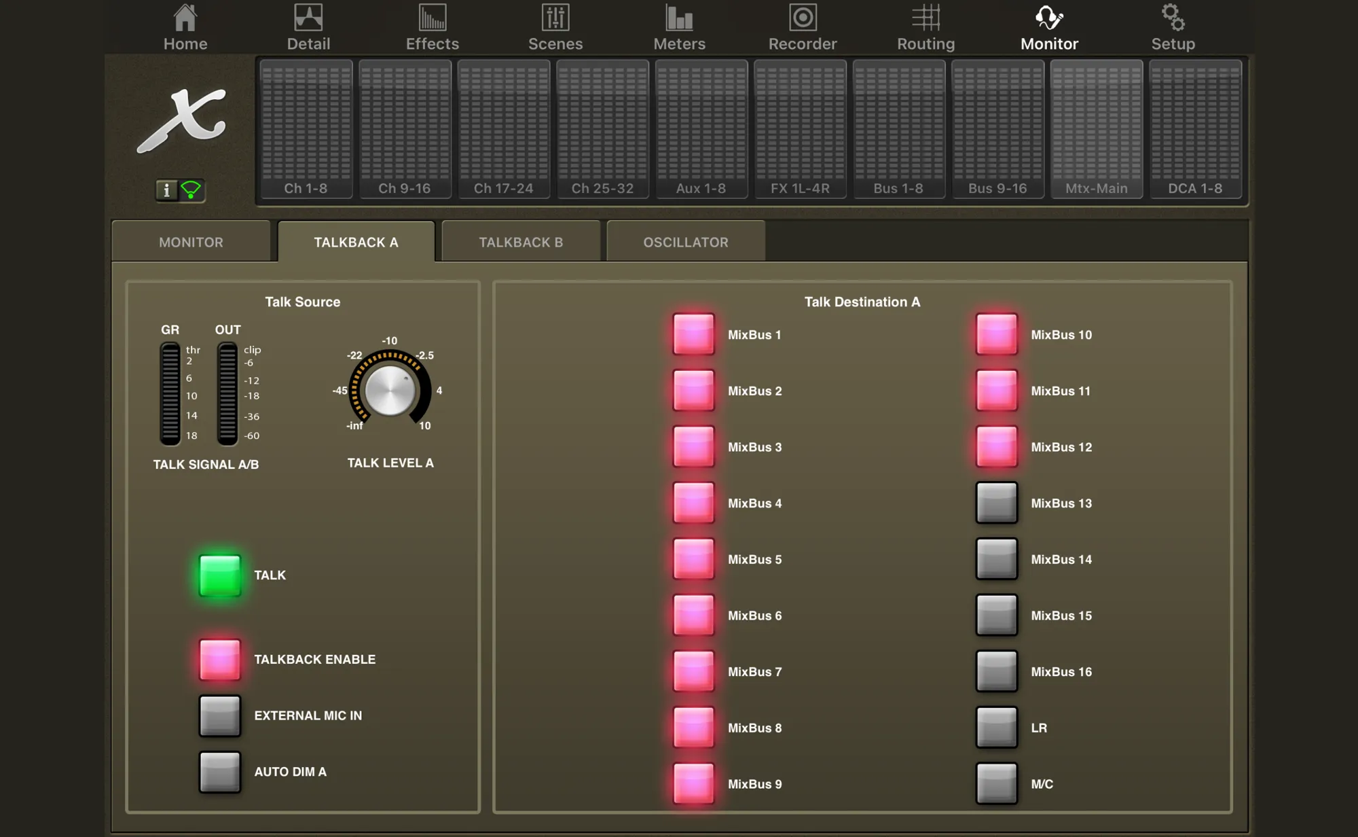The image size is (1358, 837).
Task: Select the Ch 9-16 meter bank
Action: click(x=405, y=129)
